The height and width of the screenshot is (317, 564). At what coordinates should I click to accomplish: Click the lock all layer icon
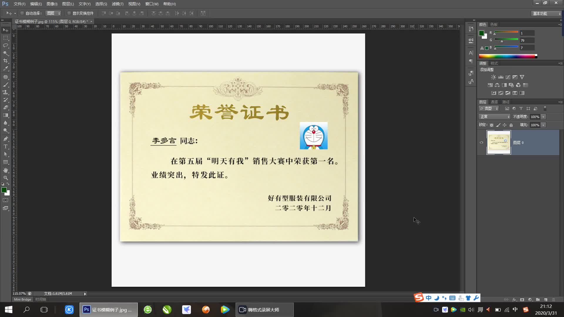[511, 125]
